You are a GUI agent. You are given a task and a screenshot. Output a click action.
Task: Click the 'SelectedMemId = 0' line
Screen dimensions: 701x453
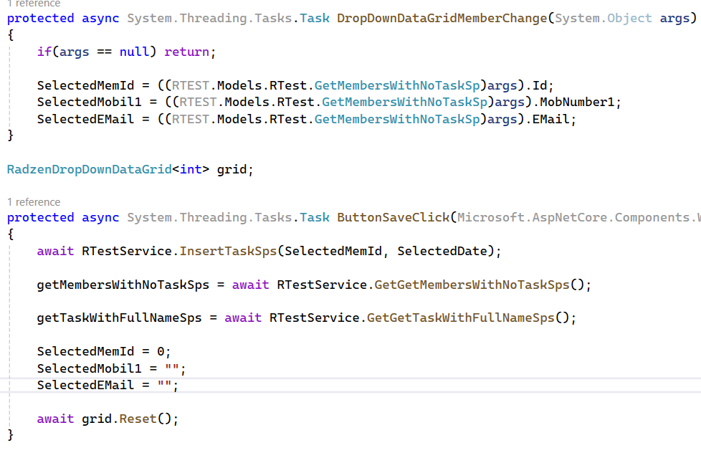click(x=104, y=352)
